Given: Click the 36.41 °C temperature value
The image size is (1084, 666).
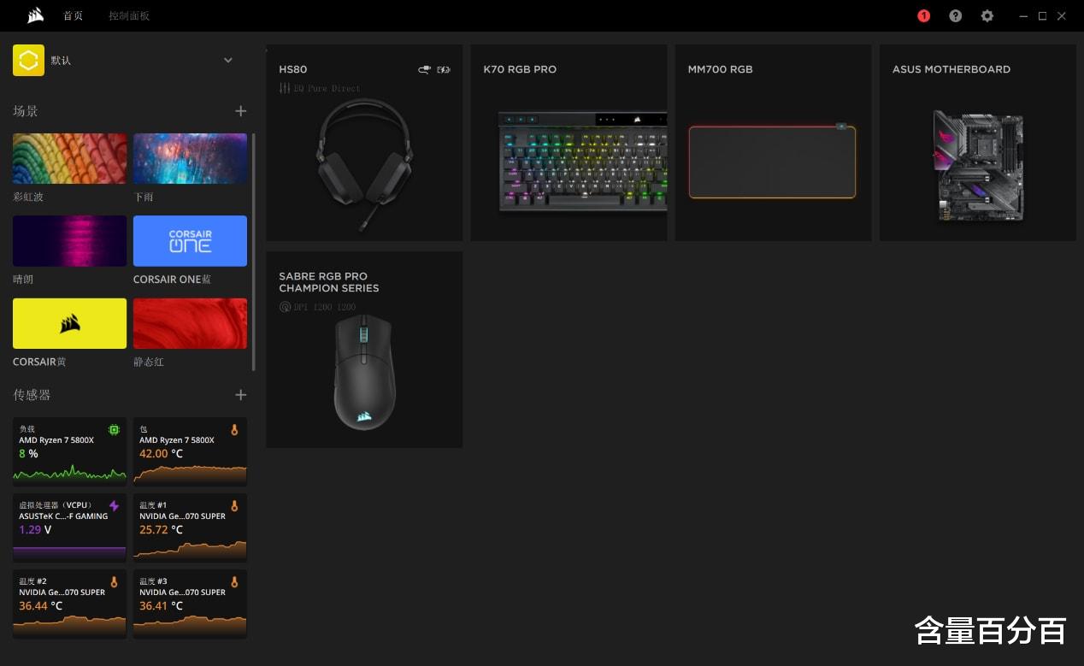Looking at the screenshot, I should coord(161,606).
